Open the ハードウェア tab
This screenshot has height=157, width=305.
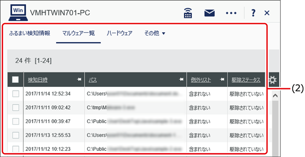[x=120, y=33]
